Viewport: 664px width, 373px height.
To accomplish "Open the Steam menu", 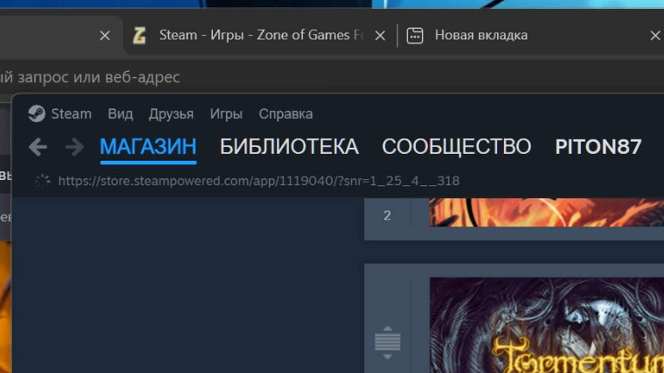I will (x=71, y=113).
